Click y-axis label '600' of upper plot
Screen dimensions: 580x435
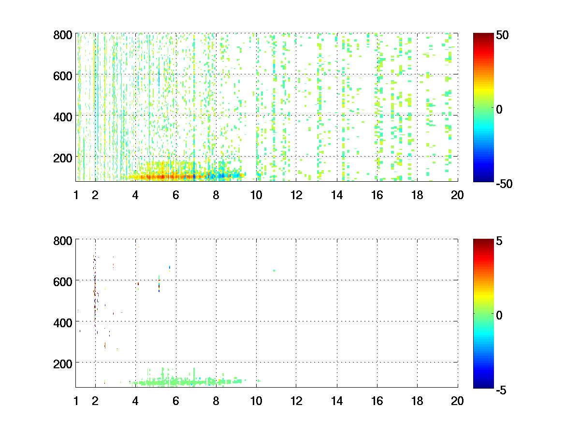63,76
